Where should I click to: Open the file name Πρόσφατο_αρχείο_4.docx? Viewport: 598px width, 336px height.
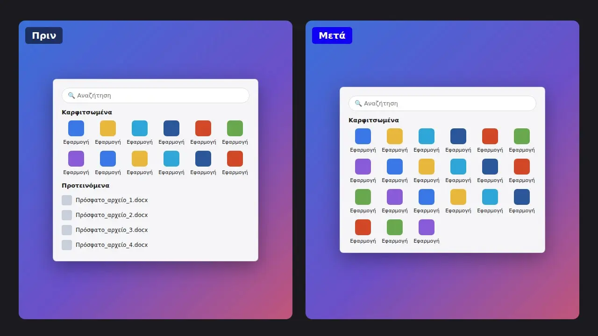coord(112,245)
